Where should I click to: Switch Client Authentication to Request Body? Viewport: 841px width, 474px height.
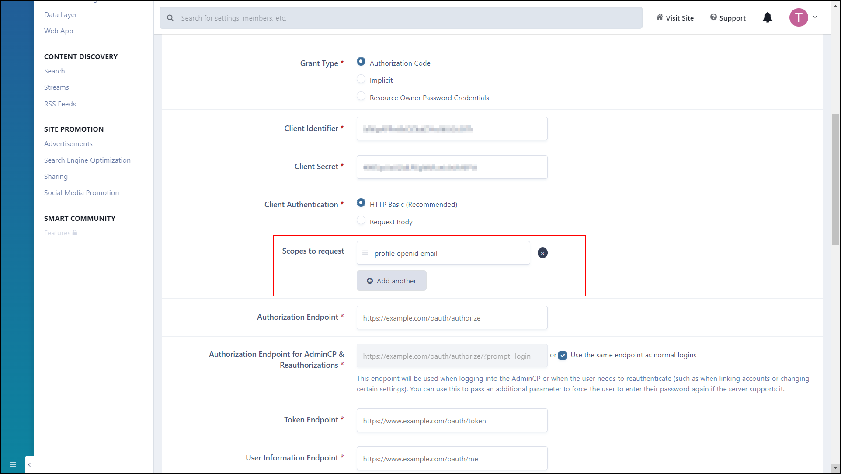[x=361, y=220]
